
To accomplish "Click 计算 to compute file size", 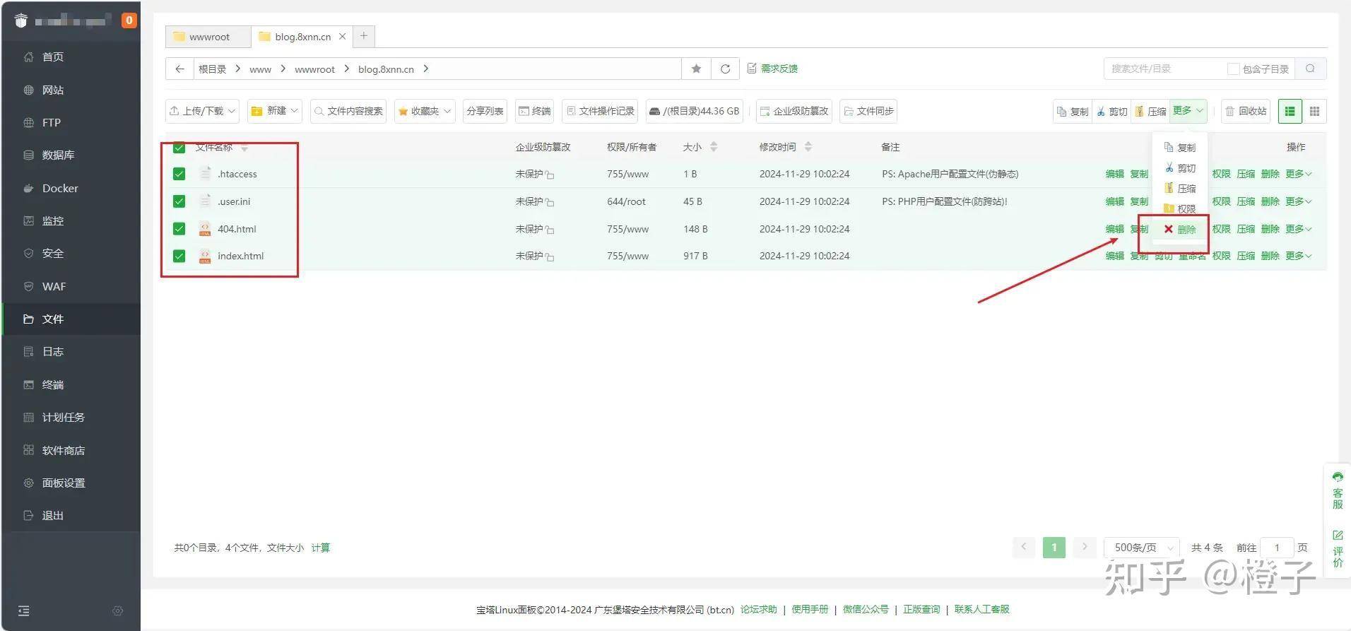I will 320,548.
